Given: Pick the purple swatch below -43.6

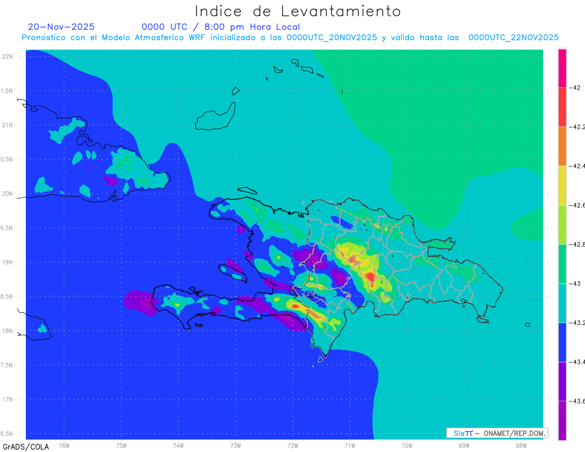Looking at the screenshot, I should pos(562,420).
